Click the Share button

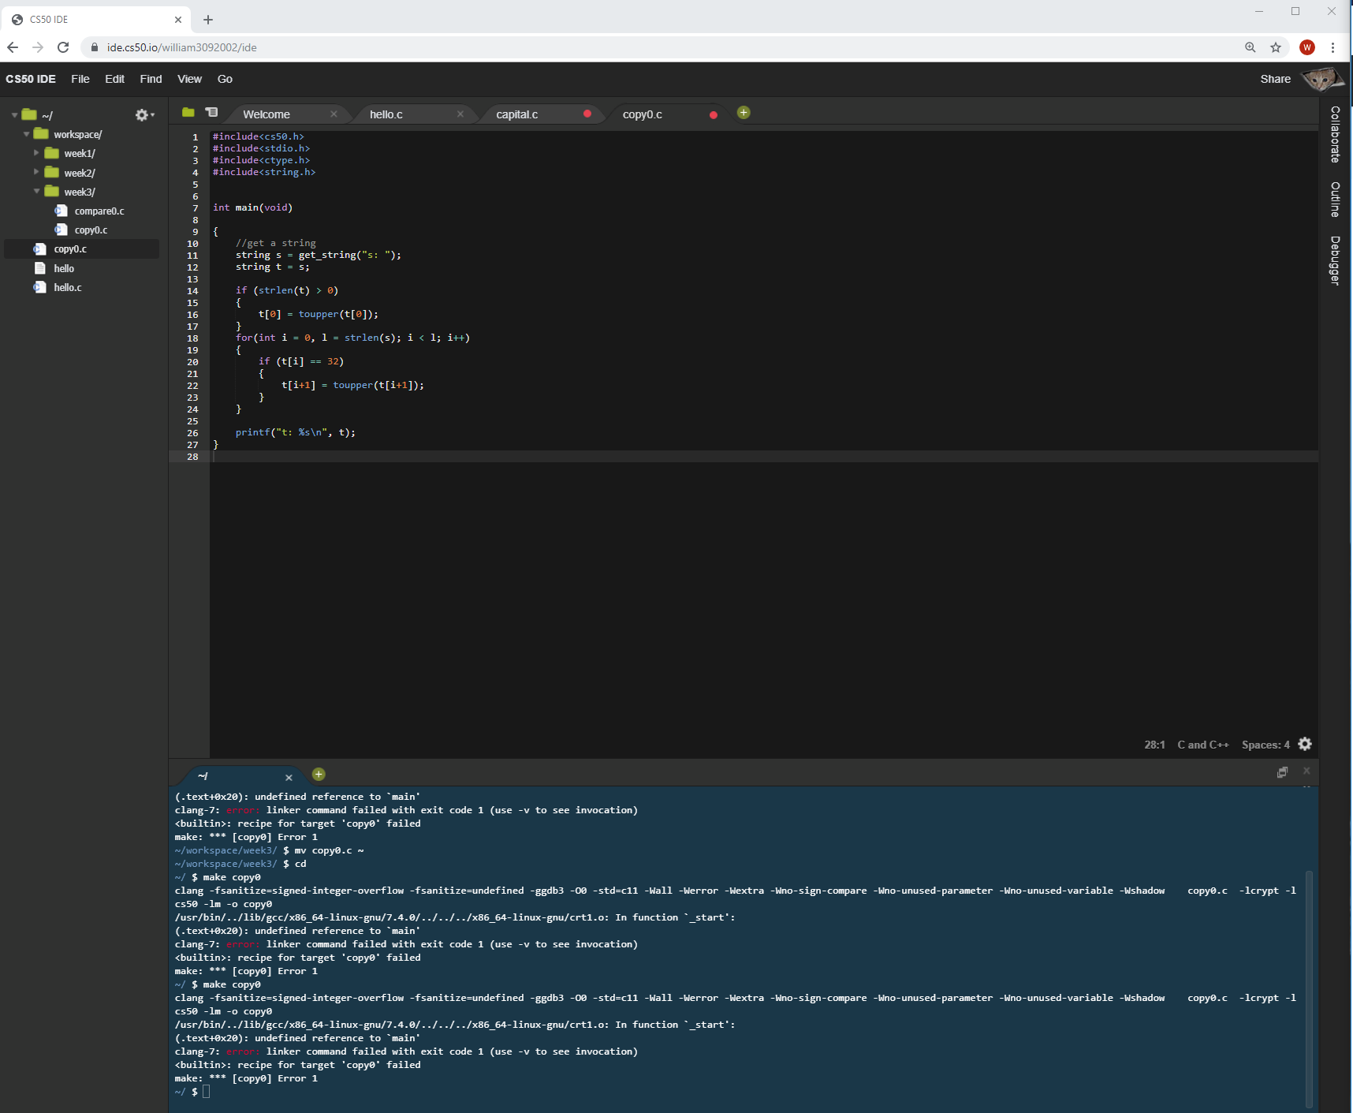click(x=1275, y=79)
